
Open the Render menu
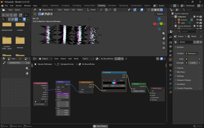[x=19, y=6]
